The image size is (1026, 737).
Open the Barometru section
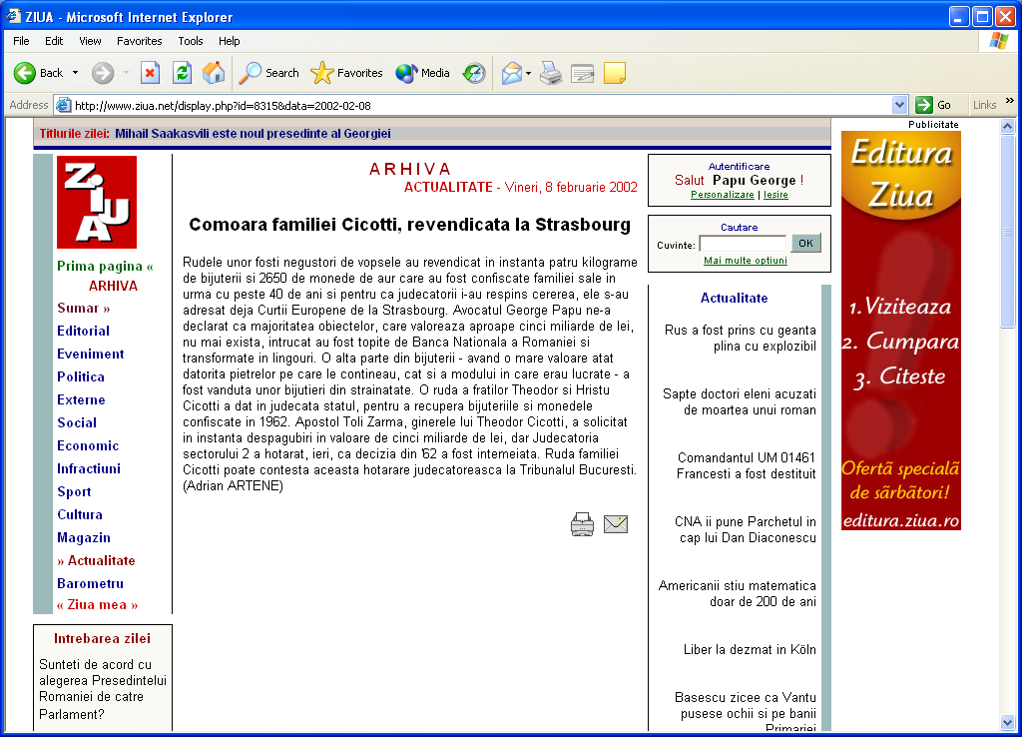click(x=90, y=583)
